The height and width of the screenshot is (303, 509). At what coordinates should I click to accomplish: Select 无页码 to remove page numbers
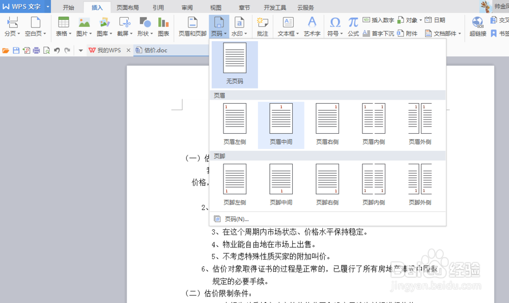coord(234,64)
